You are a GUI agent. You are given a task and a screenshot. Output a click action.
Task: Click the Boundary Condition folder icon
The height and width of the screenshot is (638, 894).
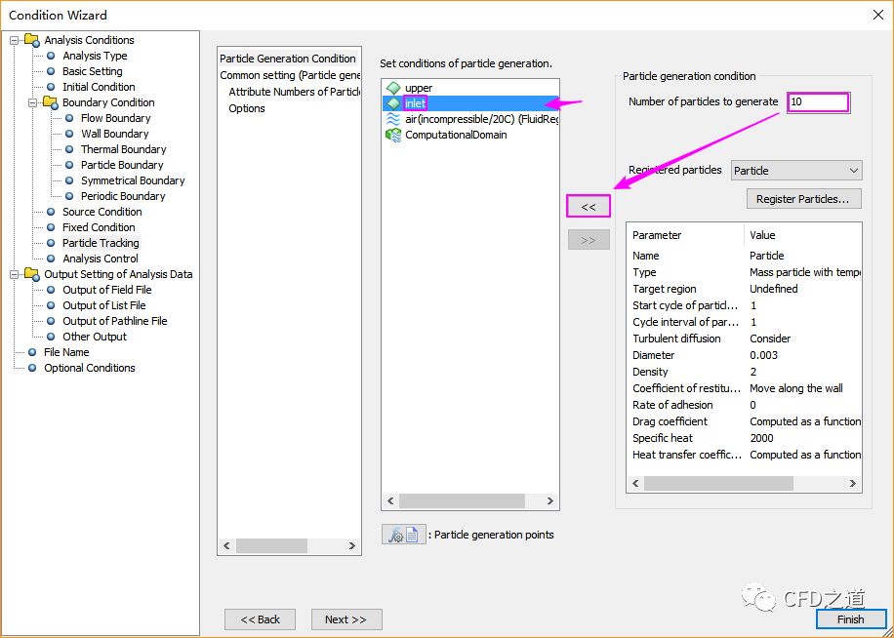pyautogui.click(x=50, y=102)
